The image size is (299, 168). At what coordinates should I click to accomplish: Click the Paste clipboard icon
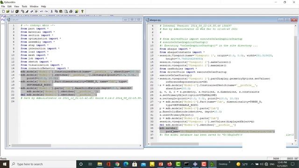coord(61,11)
